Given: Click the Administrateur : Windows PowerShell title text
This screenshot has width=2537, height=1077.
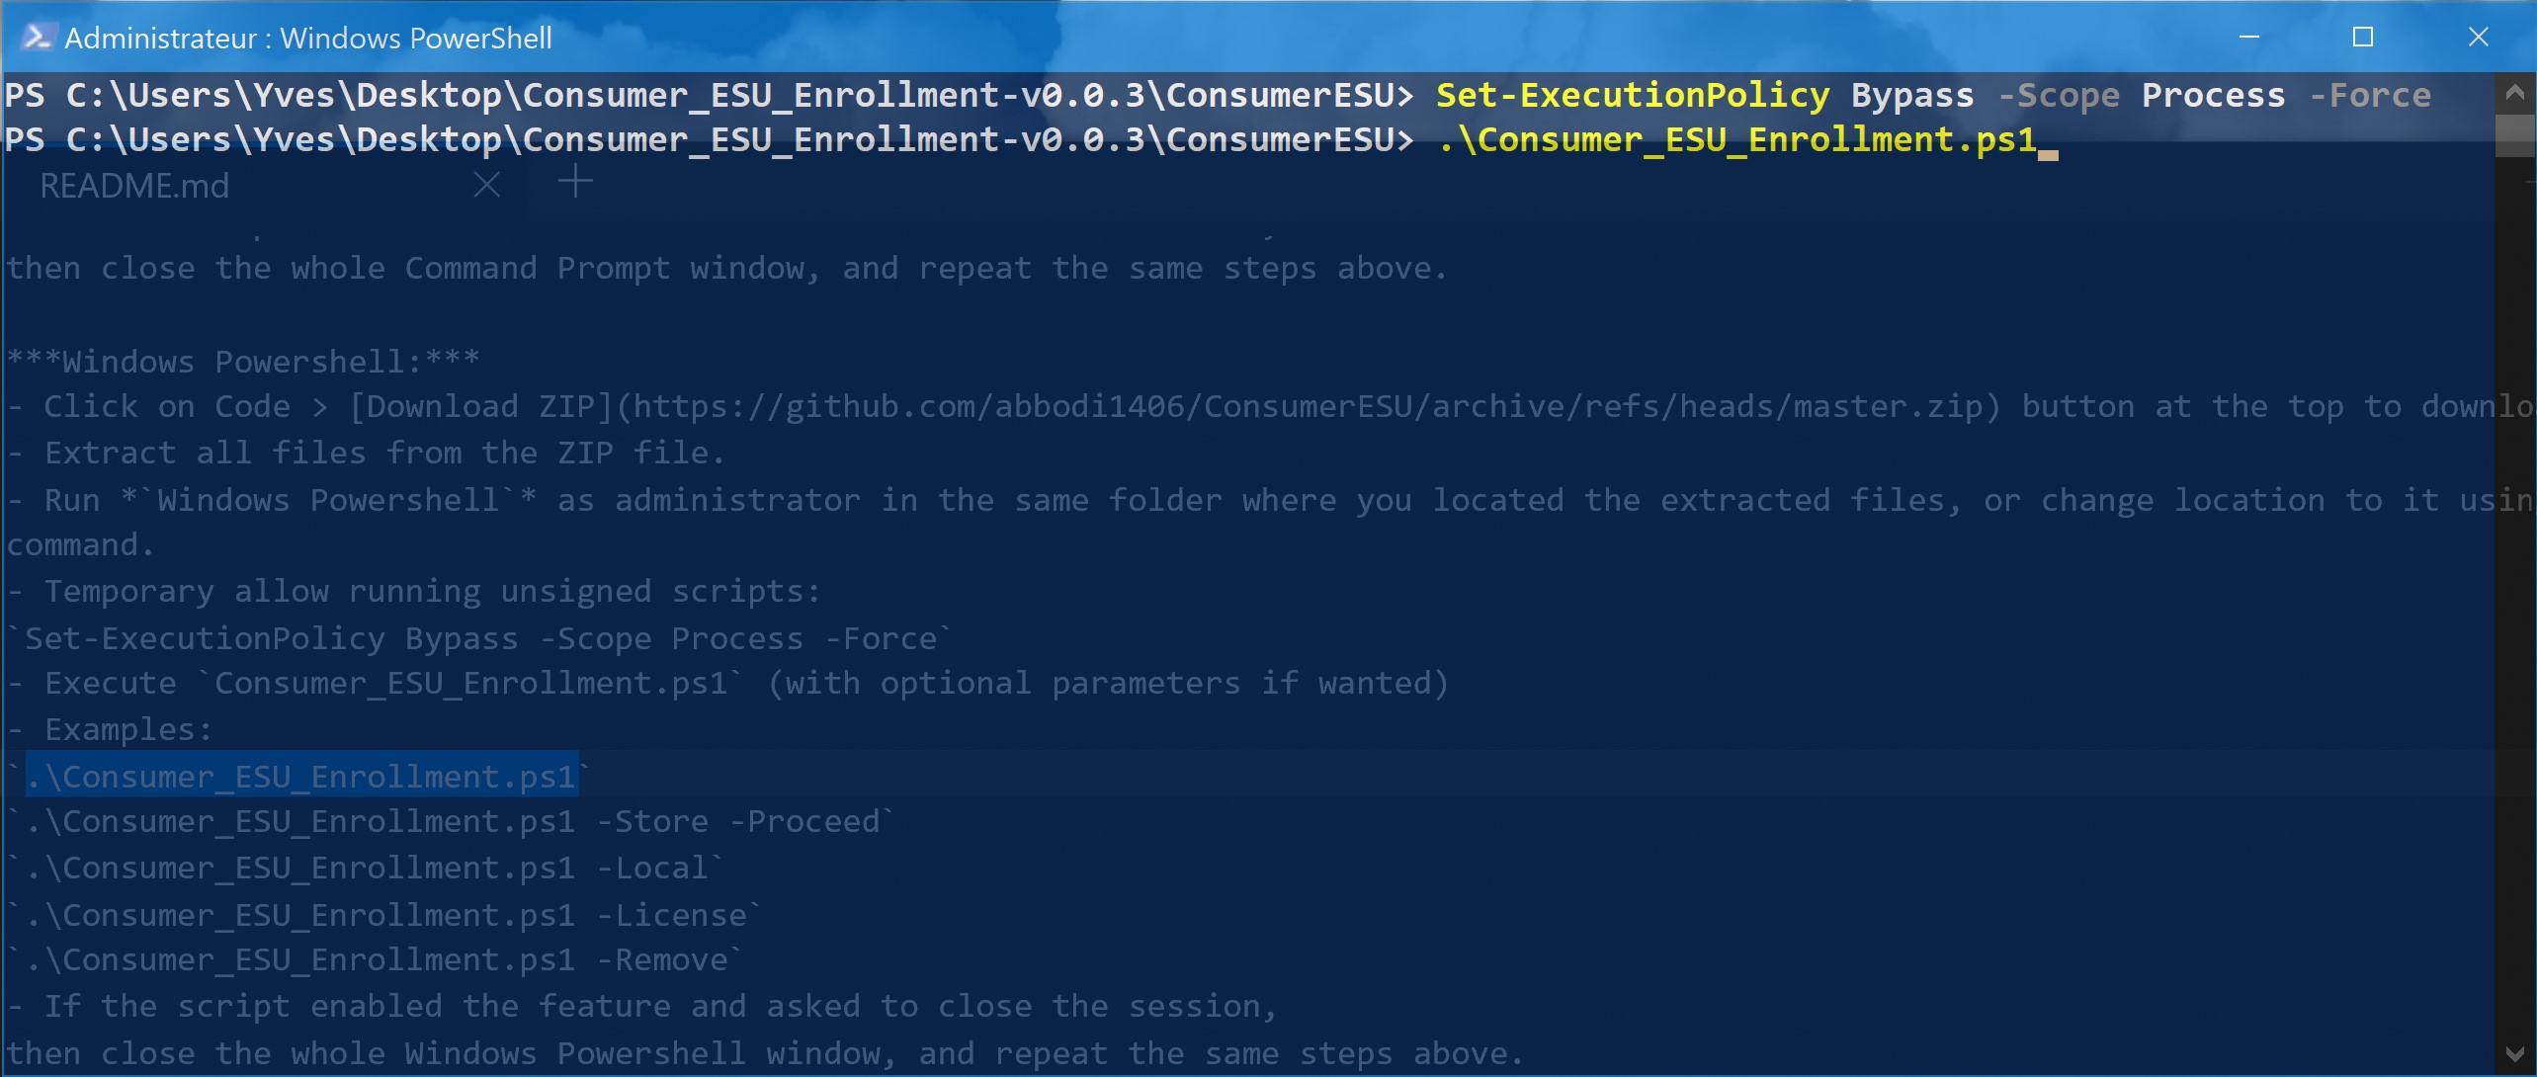Looking at the screenshot, I should (308, 39).
